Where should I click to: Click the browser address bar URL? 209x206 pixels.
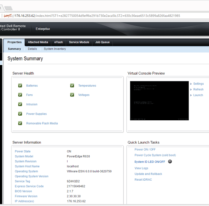(x=92, y=16)
